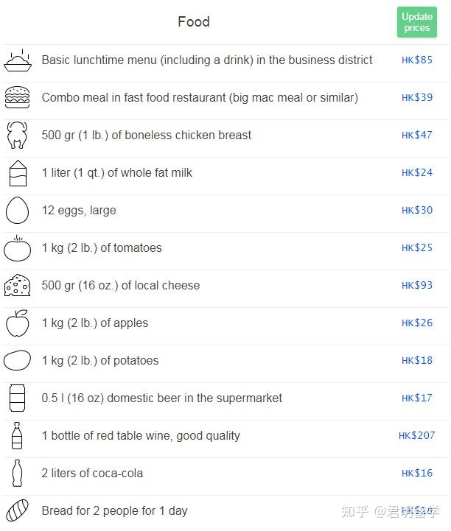This screenshot has height=531, width=451.
Task: Click the beer can icon
Action: (x=17, y=398)
